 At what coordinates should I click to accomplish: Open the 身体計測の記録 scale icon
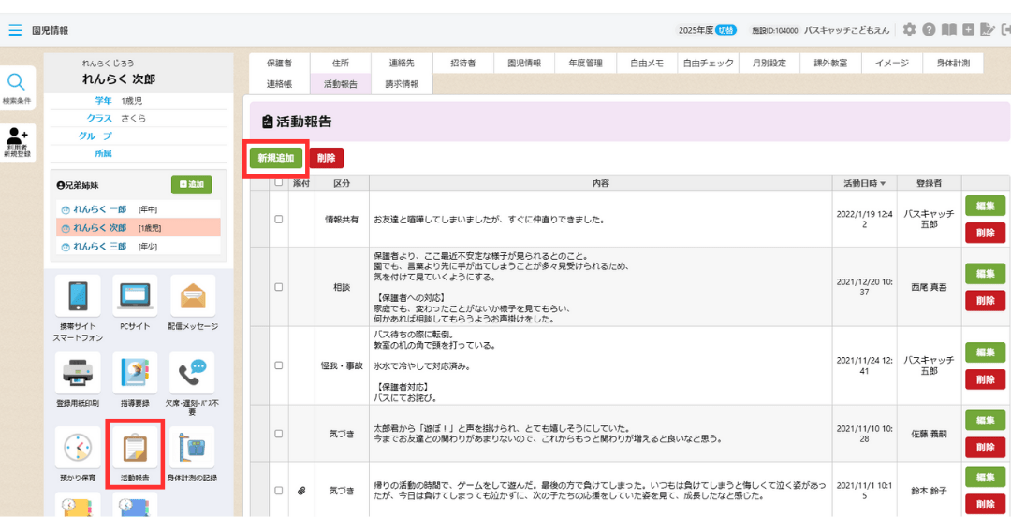tap(192, 449)
